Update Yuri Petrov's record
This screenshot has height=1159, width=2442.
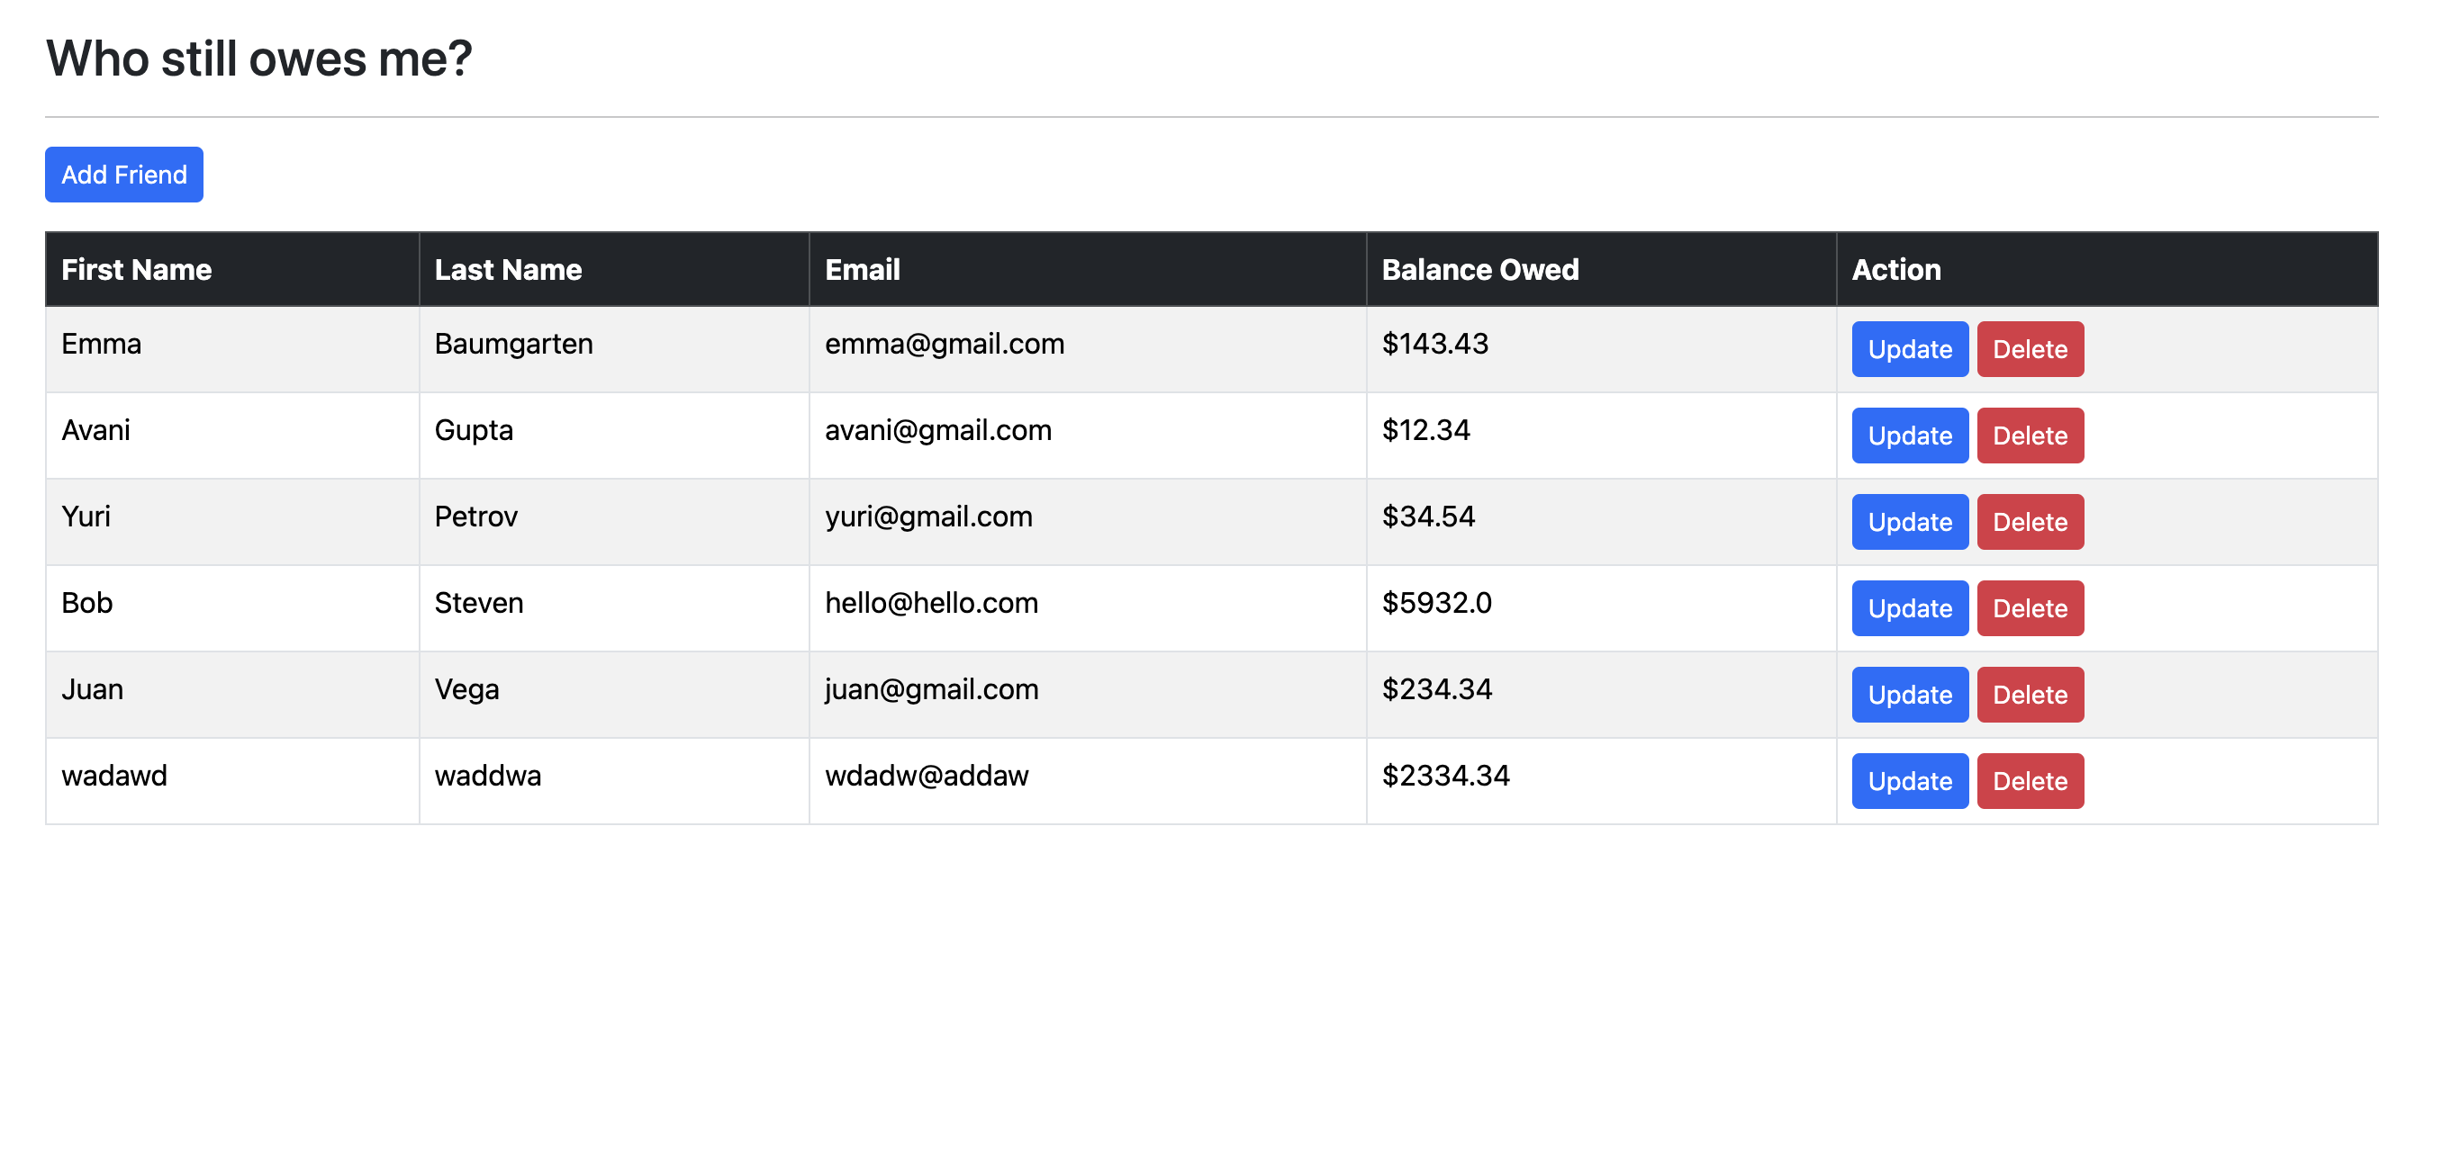tap(1910, 521)
